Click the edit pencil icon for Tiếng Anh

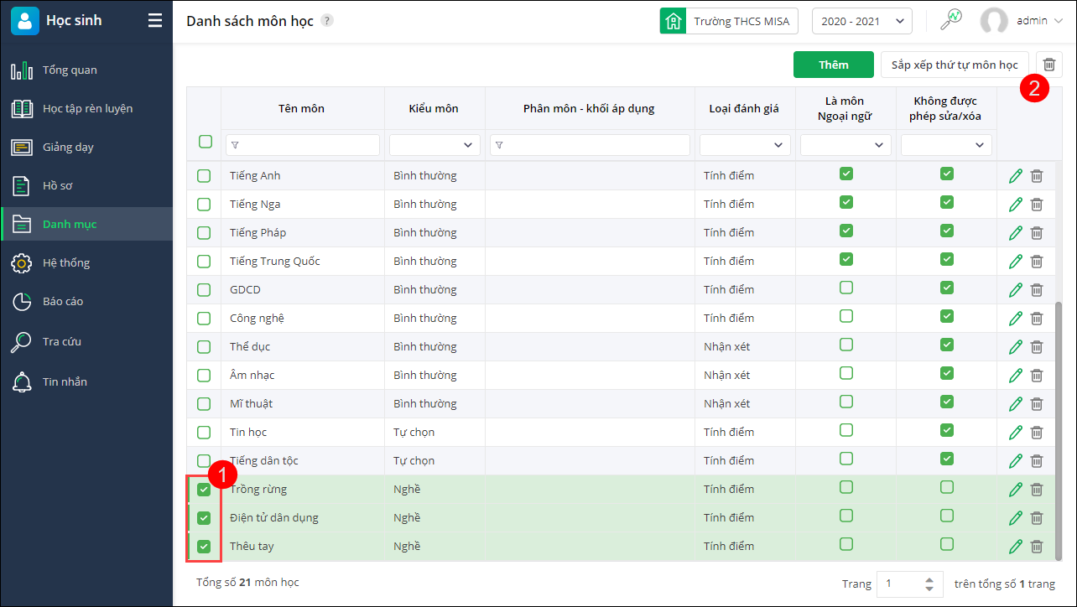click(1016, 176)
